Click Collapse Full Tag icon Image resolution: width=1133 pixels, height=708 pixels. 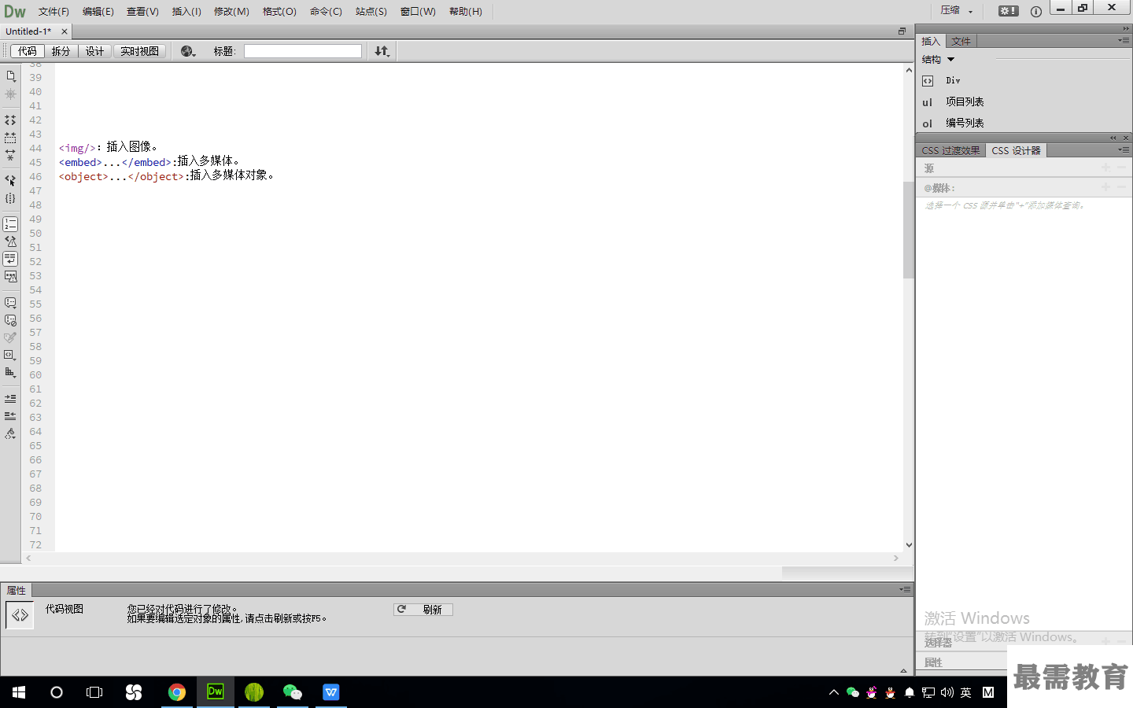10,120
